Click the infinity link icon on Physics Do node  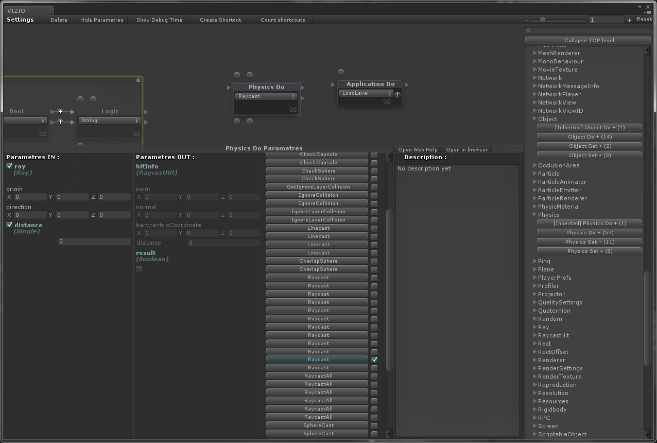(x=292, y=110)
